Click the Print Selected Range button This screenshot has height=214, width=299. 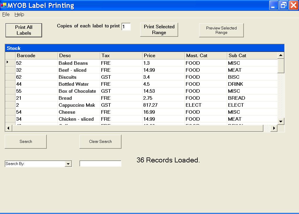point(159,29)
